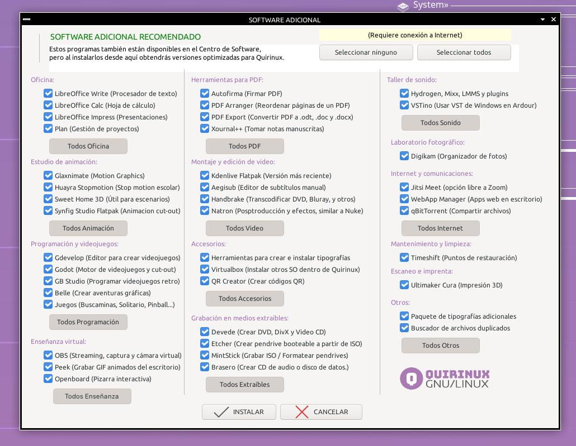Click the Todos Enseñanza button
This screenshot has width=576, height=446.
92,396
